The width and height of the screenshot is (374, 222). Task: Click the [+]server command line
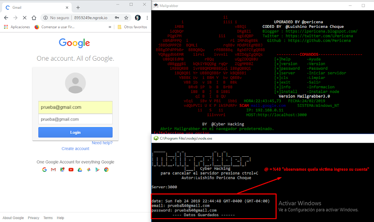(310, 73)
